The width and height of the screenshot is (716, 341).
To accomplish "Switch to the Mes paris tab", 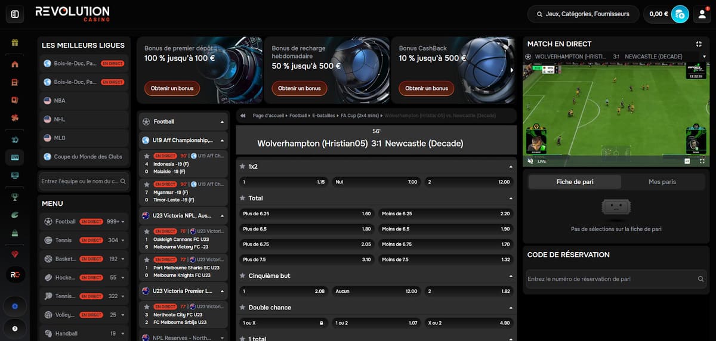I will pyautogui.click(x=662, y=182).
